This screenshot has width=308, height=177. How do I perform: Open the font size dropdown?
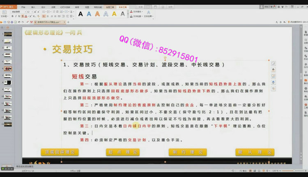(x=33, y=12)
